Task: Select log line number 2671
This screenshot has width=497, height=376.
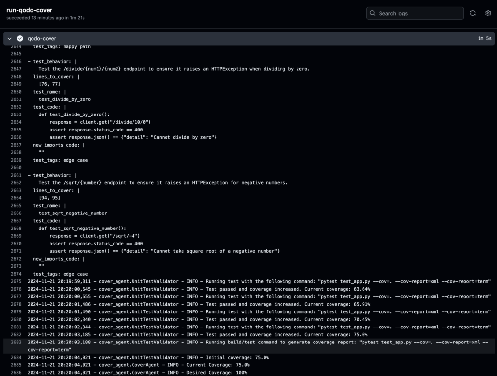Action: pos(16,251)
